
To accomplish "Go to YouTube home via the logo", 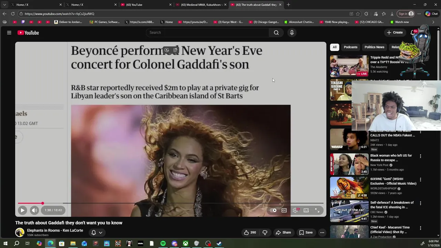I will (28, 33).
